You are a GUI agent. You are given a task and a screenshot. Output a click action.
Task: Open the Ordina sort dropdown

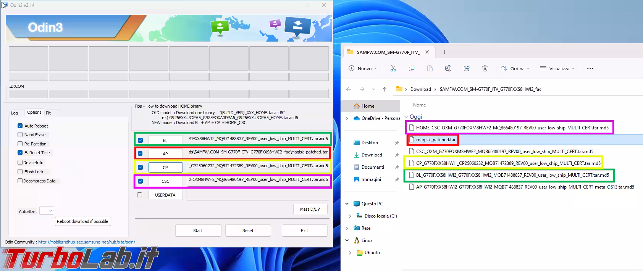tap(515, 69)
